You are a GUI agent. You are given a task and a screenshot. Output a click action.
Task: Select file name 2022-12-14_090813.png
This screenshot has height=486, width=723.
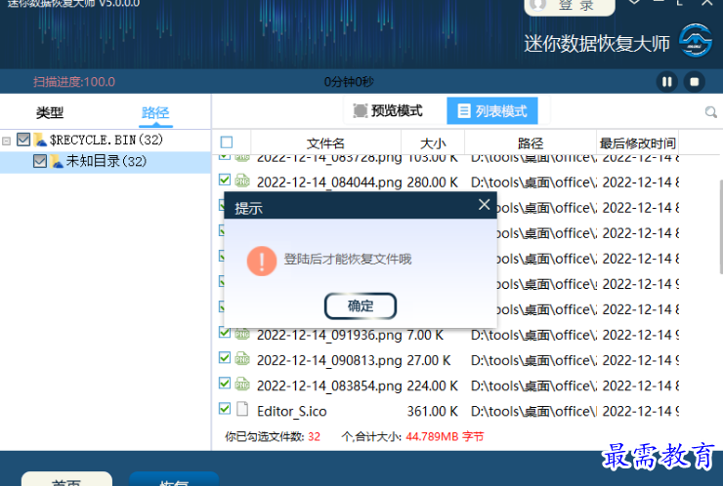329,360
